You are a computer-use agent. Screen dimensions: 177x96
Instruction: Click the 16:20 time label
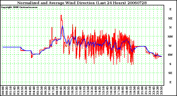point(111,91)
